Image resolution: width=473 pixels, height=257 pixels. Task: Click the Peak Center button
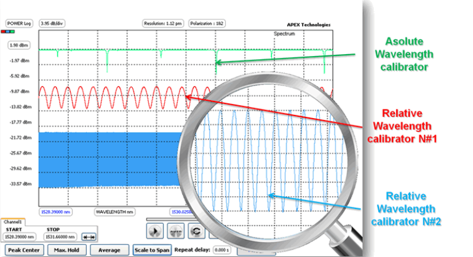pos(24,250)
